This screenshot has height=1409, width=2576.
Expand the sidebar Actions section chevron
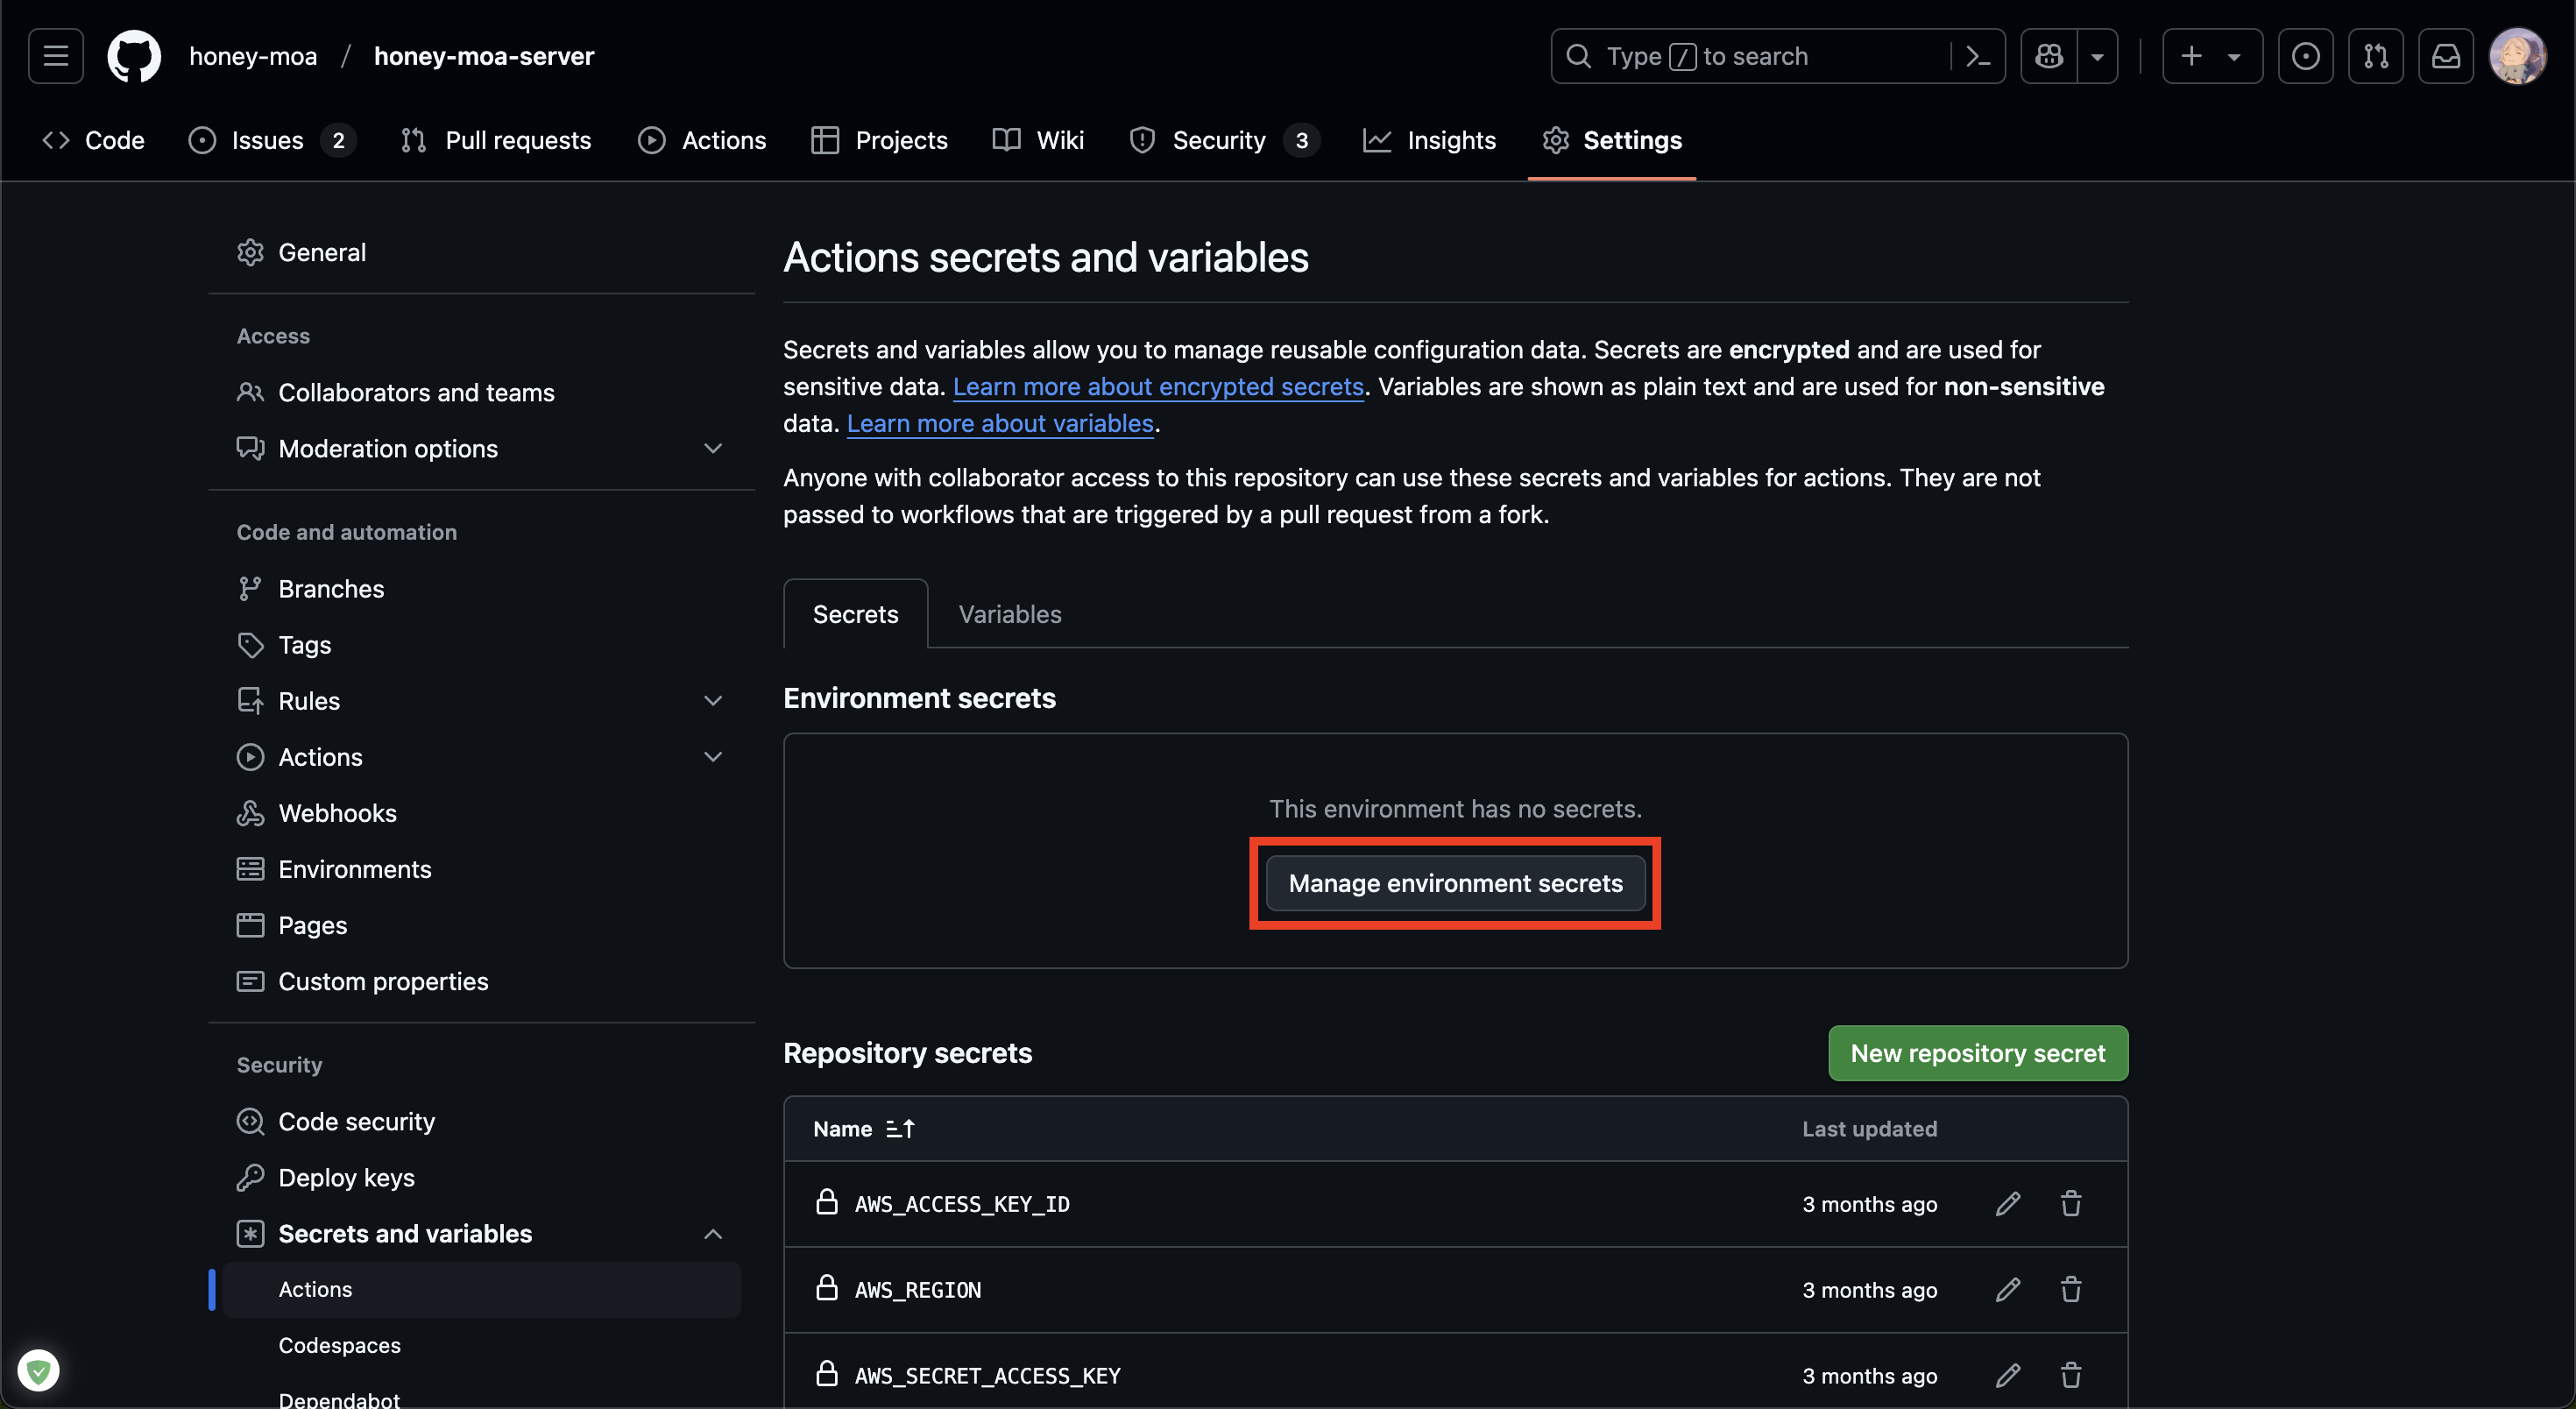(713, 756)
